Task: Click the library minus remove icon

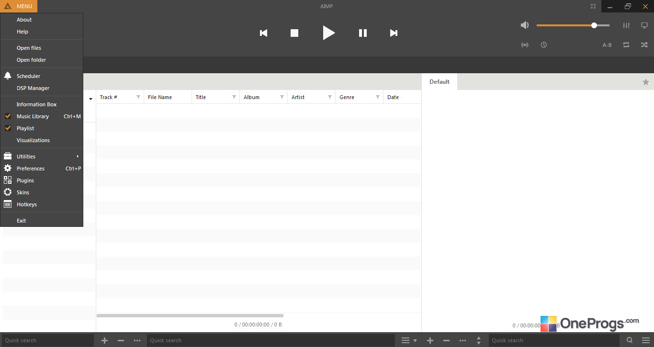Action: click(121, 340)
